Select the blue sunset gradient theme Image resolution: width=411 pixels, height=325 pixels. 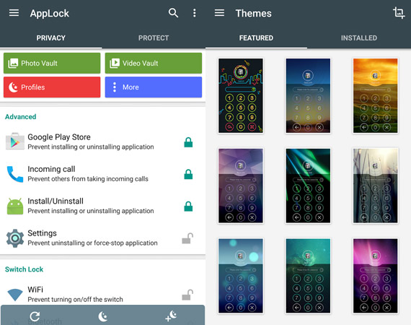308,95
